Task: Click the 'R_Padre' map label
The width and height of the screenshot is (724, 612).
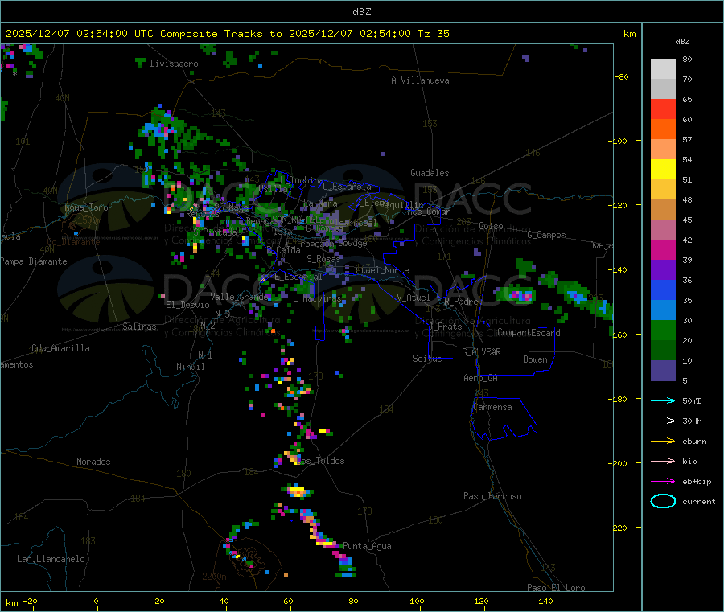Action: [461, 302]
